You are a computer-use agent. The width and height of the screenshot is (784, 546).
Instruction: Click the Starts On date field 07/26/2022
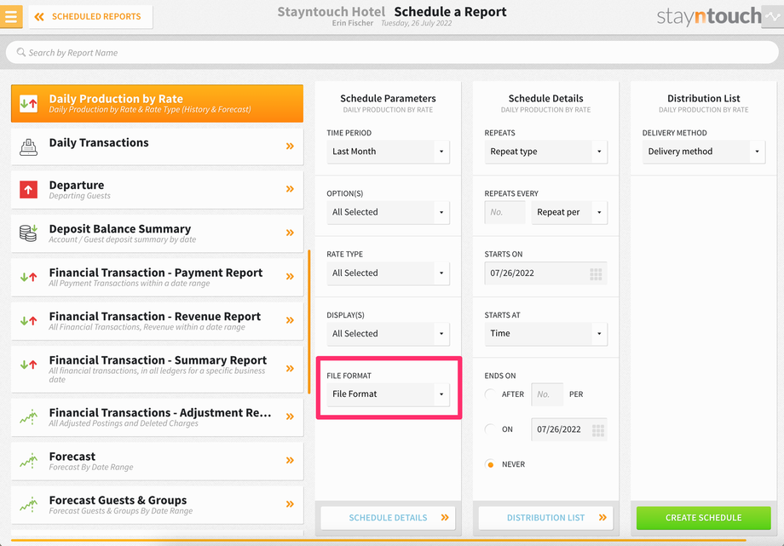coord(545,273)
